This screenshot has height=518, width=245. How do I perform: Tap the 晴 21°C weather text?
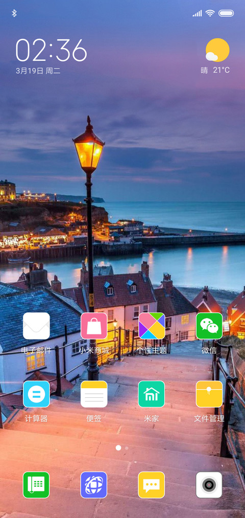(215, 70)
